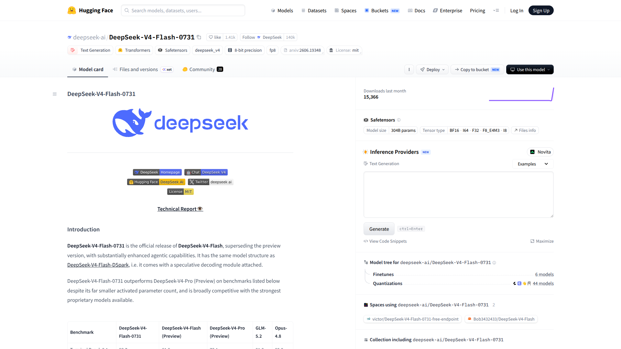Click the follower count 140k
The image size is (621, 349).
[x=290, y=37]
